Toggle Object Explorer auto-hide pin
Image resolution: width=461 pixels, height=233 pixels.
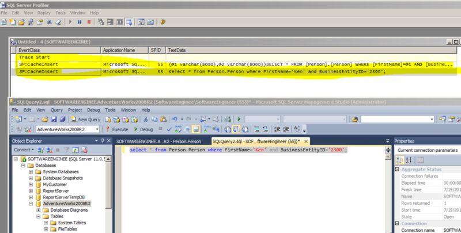pos(103,141)
